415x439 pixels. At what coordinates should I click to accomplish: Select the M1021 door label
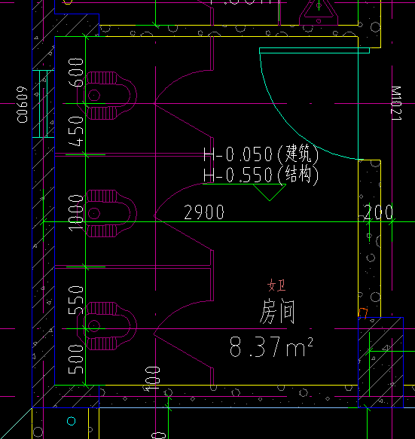pos(396,103)
